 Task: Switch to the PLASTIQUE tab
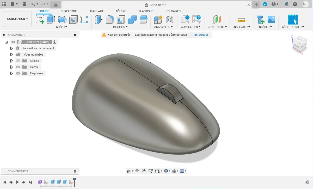click(x=146, y=11)
